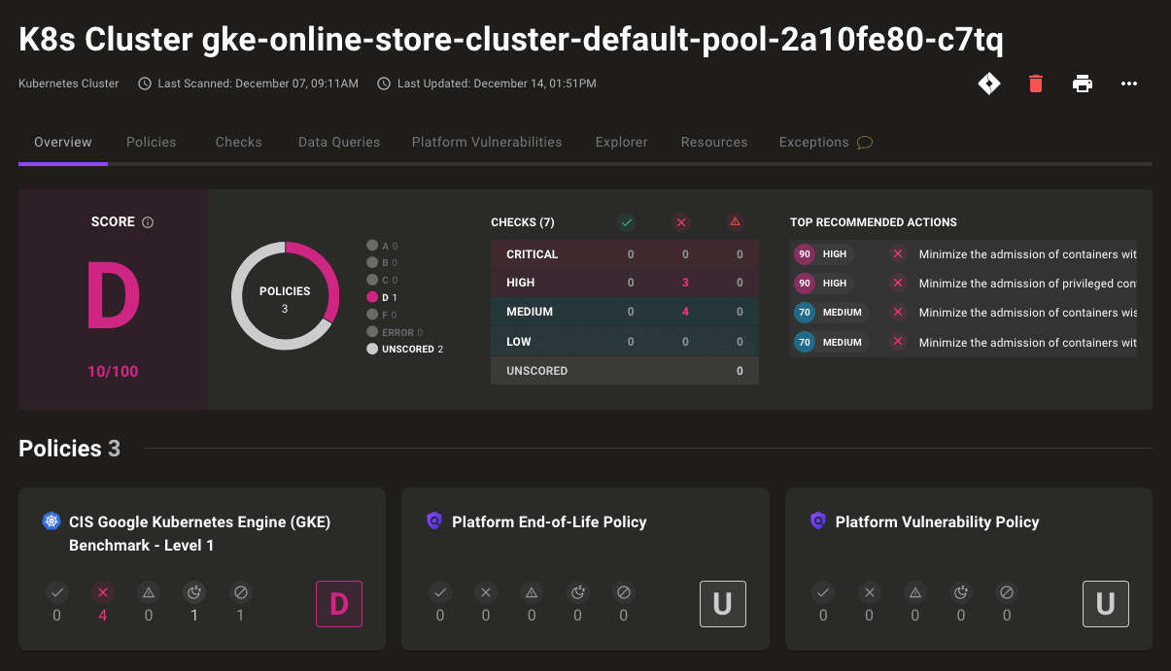Click the policies donut chart
Screen dimensions: 1171x671
(285, 297)
